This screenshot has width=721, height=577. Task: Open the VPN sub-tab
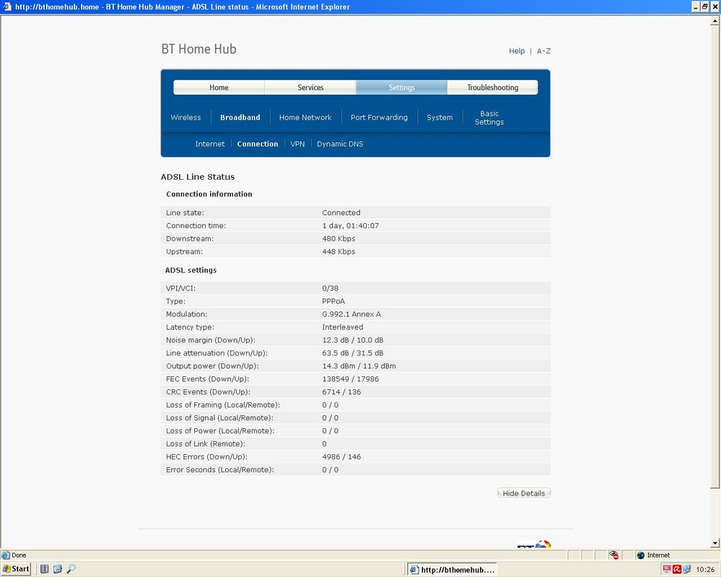pos(297,144)
